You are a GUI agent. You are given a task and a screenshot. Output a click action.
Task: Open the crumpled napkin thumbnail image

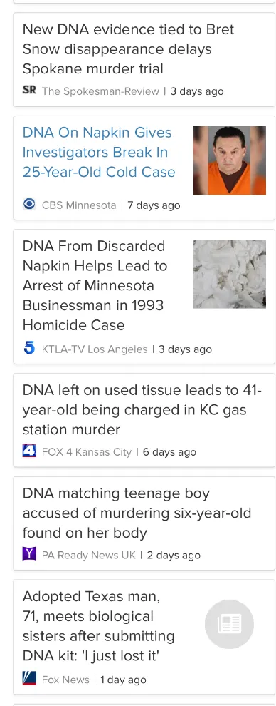[229, 274]
